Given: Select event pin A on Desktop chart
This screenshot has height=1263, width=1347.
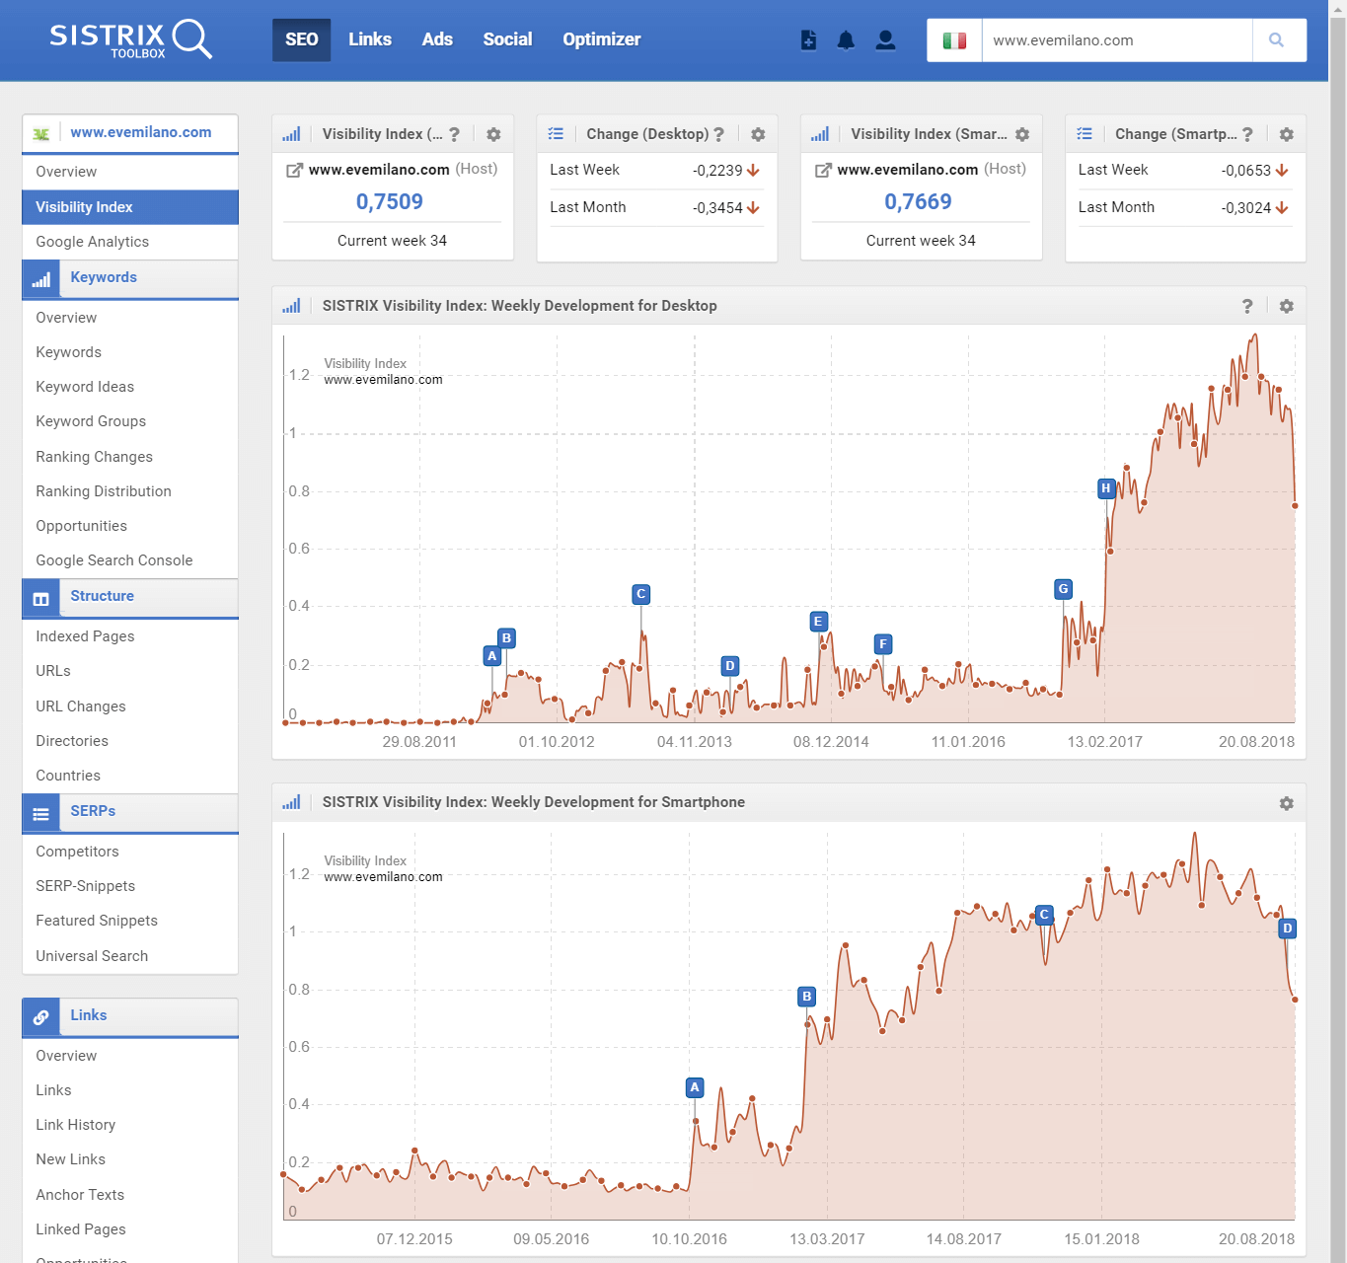Looking at the screenshot, I should 491,655.
